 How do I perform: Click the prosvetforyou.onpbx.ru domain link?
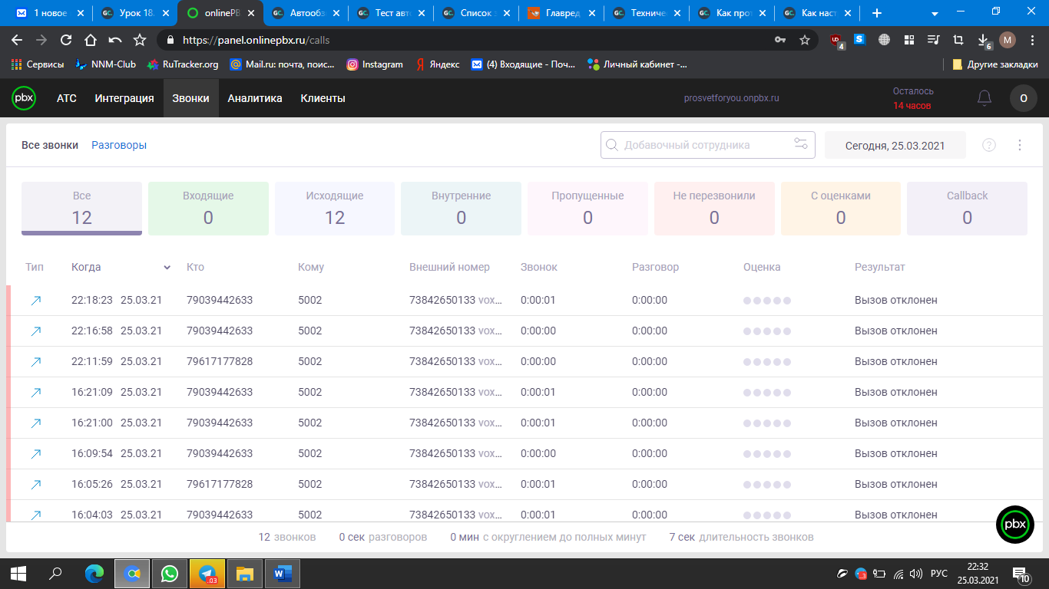(x=731, y=98)
